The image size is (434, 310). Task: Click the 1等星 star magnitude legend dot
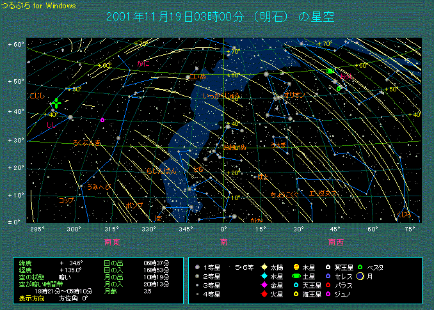[198, 267]
